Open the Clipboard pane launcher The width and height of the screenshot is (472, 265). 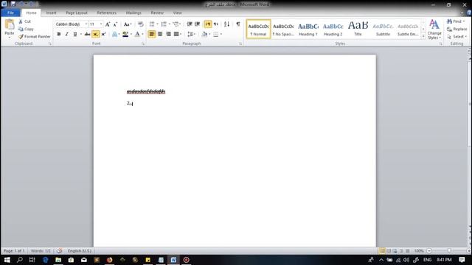pyautogui.click(x=50, y=44)
